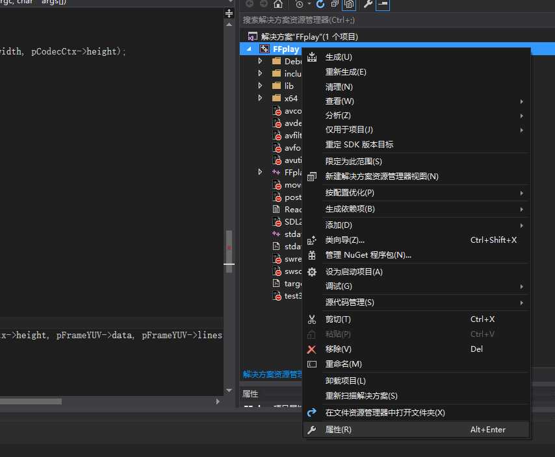Select the avuti file icon
The width and height of the screenshot is (555, 457).
[x=276, y=160]
